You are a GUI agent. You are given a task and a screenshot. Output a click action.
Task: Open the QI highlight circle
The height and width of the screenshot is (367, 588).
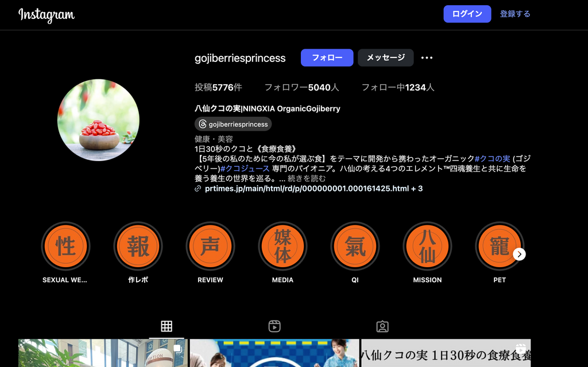pyautogui.click(x=355, y=247)
